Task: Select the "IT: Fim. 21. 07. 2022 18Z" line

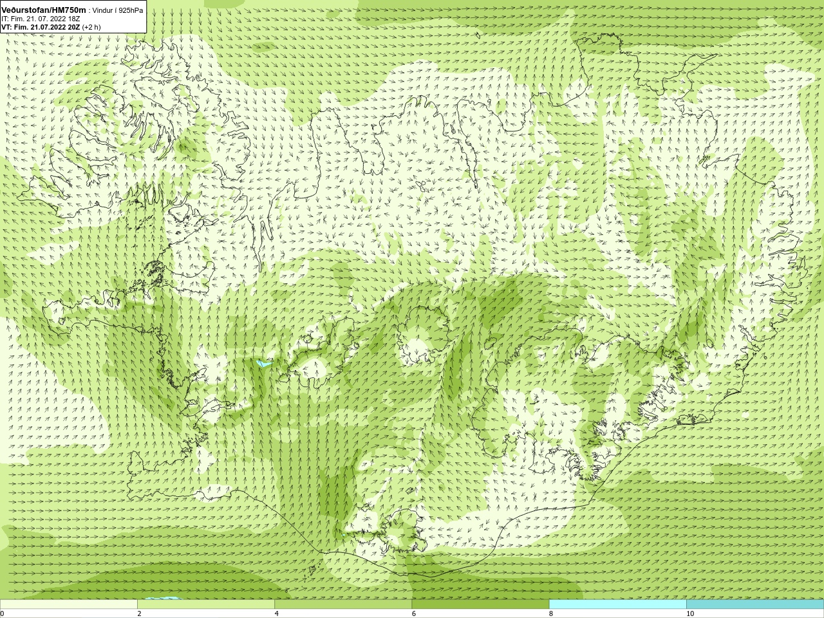Action: 41,19
